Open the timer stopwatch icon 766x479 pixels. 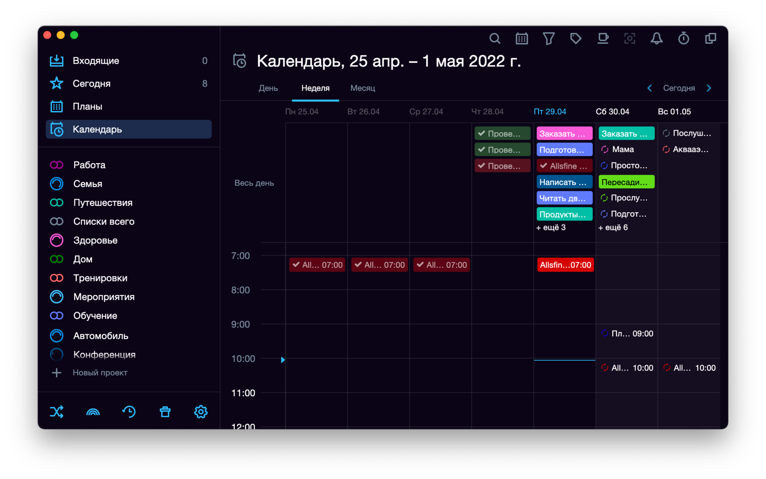(683, 39)
